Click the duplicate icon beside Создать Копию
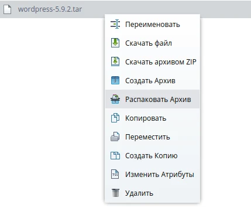This screenshot has height=218, width=251. 115,155
